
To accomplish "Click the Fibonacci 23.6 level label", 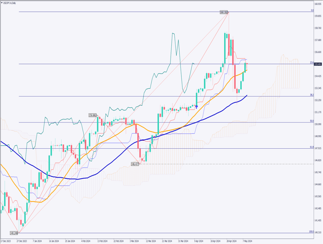I will pyautogui.click(x=312, y=62).
